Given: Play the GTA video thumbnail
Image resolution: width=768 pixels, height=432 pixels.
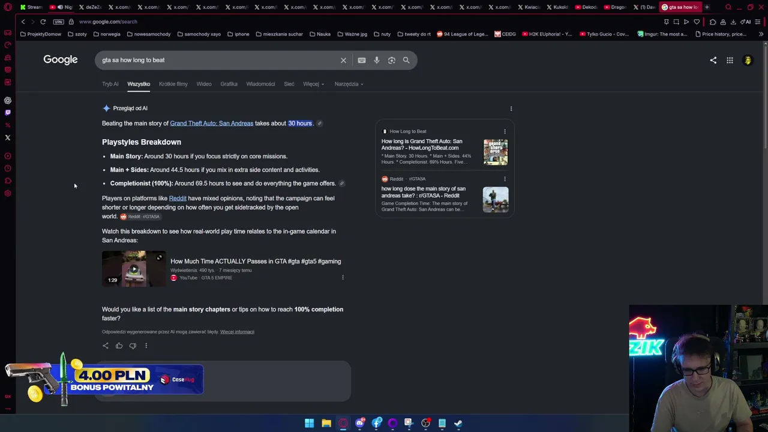Looking at the screenshot, I should [x=134, y=269].
